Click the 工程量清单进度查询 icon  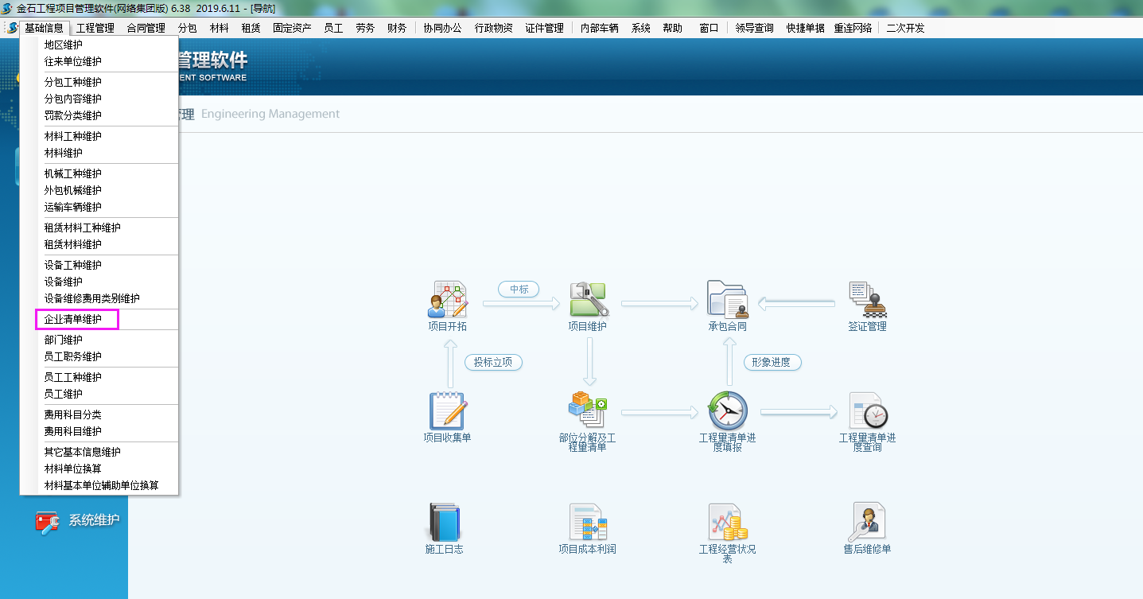tap(867, 410)
